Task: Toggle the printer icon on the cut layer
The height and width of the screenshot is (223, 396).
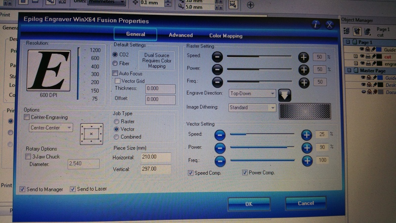Action: [368, 56]
